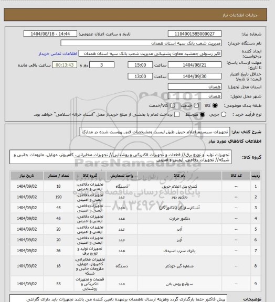This screenshot has height=302, width=275.
Task: Click the delivery province field همدان
Action: [x=194, y=87]
